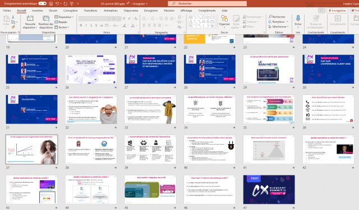Click the Format Painter brush icon
Image resolution: width=359 pixels, height=210 pixels.
pos(13,27)
